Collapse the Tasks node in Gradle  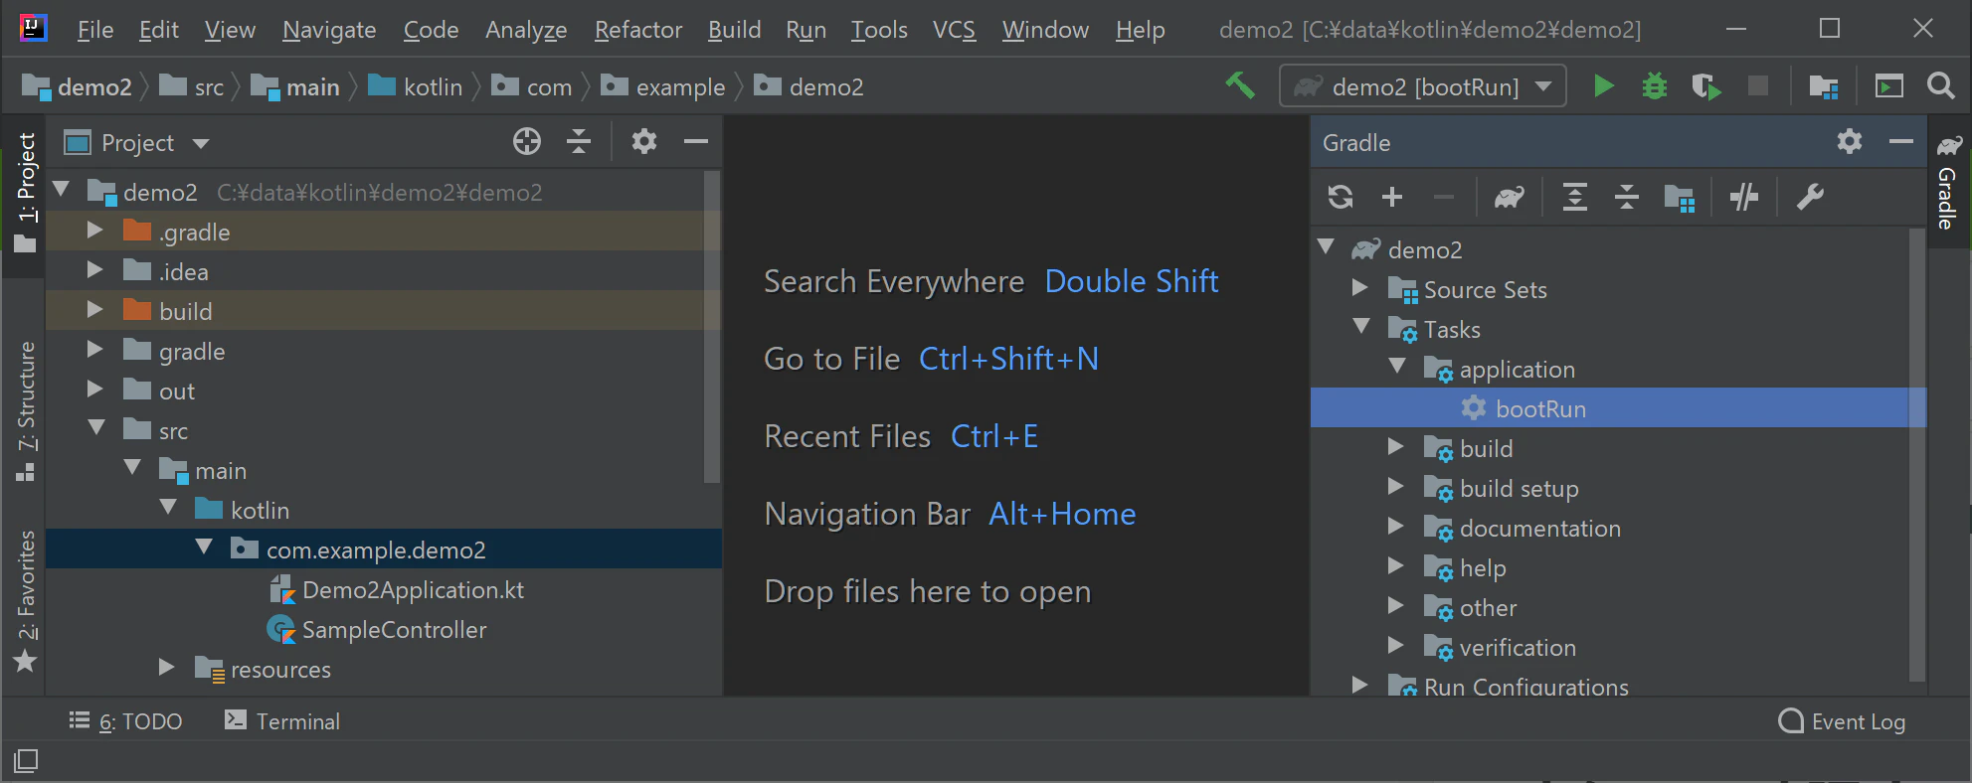(1361, 327)
